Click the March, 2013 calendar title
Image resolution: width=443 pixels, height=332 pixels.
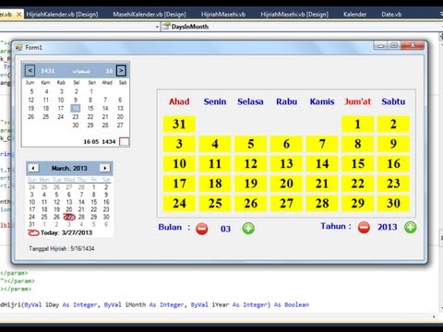(69, 168)
